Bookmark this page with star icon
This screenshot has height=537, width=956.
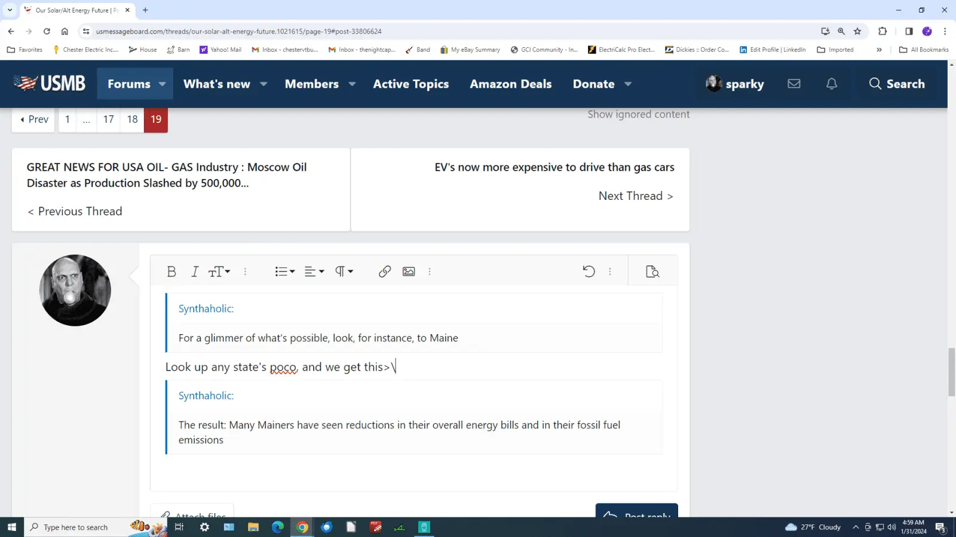pos(857,31)
